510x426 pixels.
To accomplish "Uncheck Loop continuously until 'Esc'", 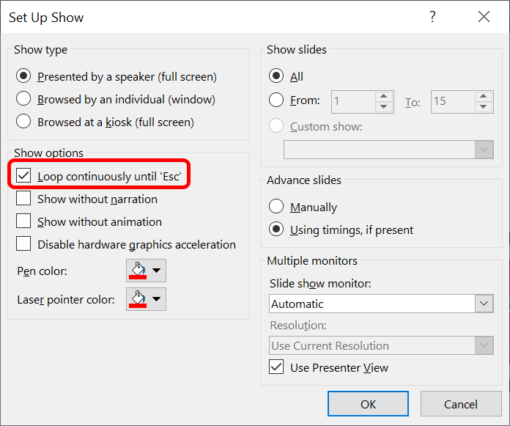I will pyautogui.click(x=24, y=176).
